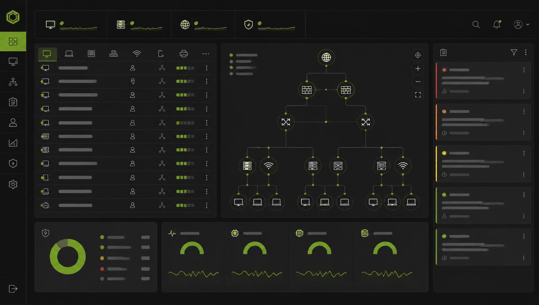Open the alerts filter funnel
Viewport: 539px width, 305px height.
pos(514,52)
